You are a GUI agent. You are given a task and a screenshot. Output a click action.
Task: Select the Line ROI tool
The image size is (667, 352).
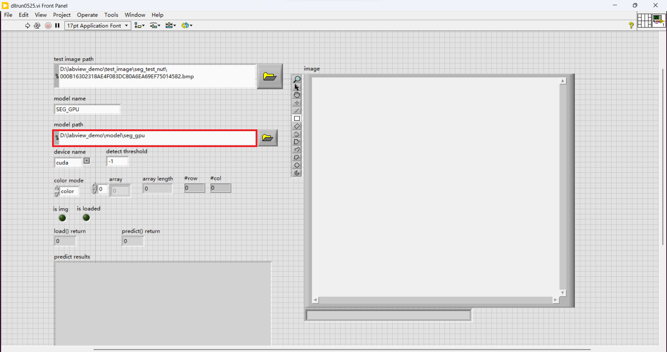point(297,111)
